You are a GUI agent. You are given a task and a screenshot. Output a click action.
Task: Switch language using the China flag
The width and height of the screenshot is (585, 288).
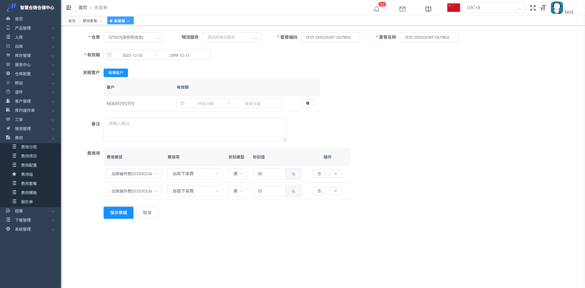[453, 8]
